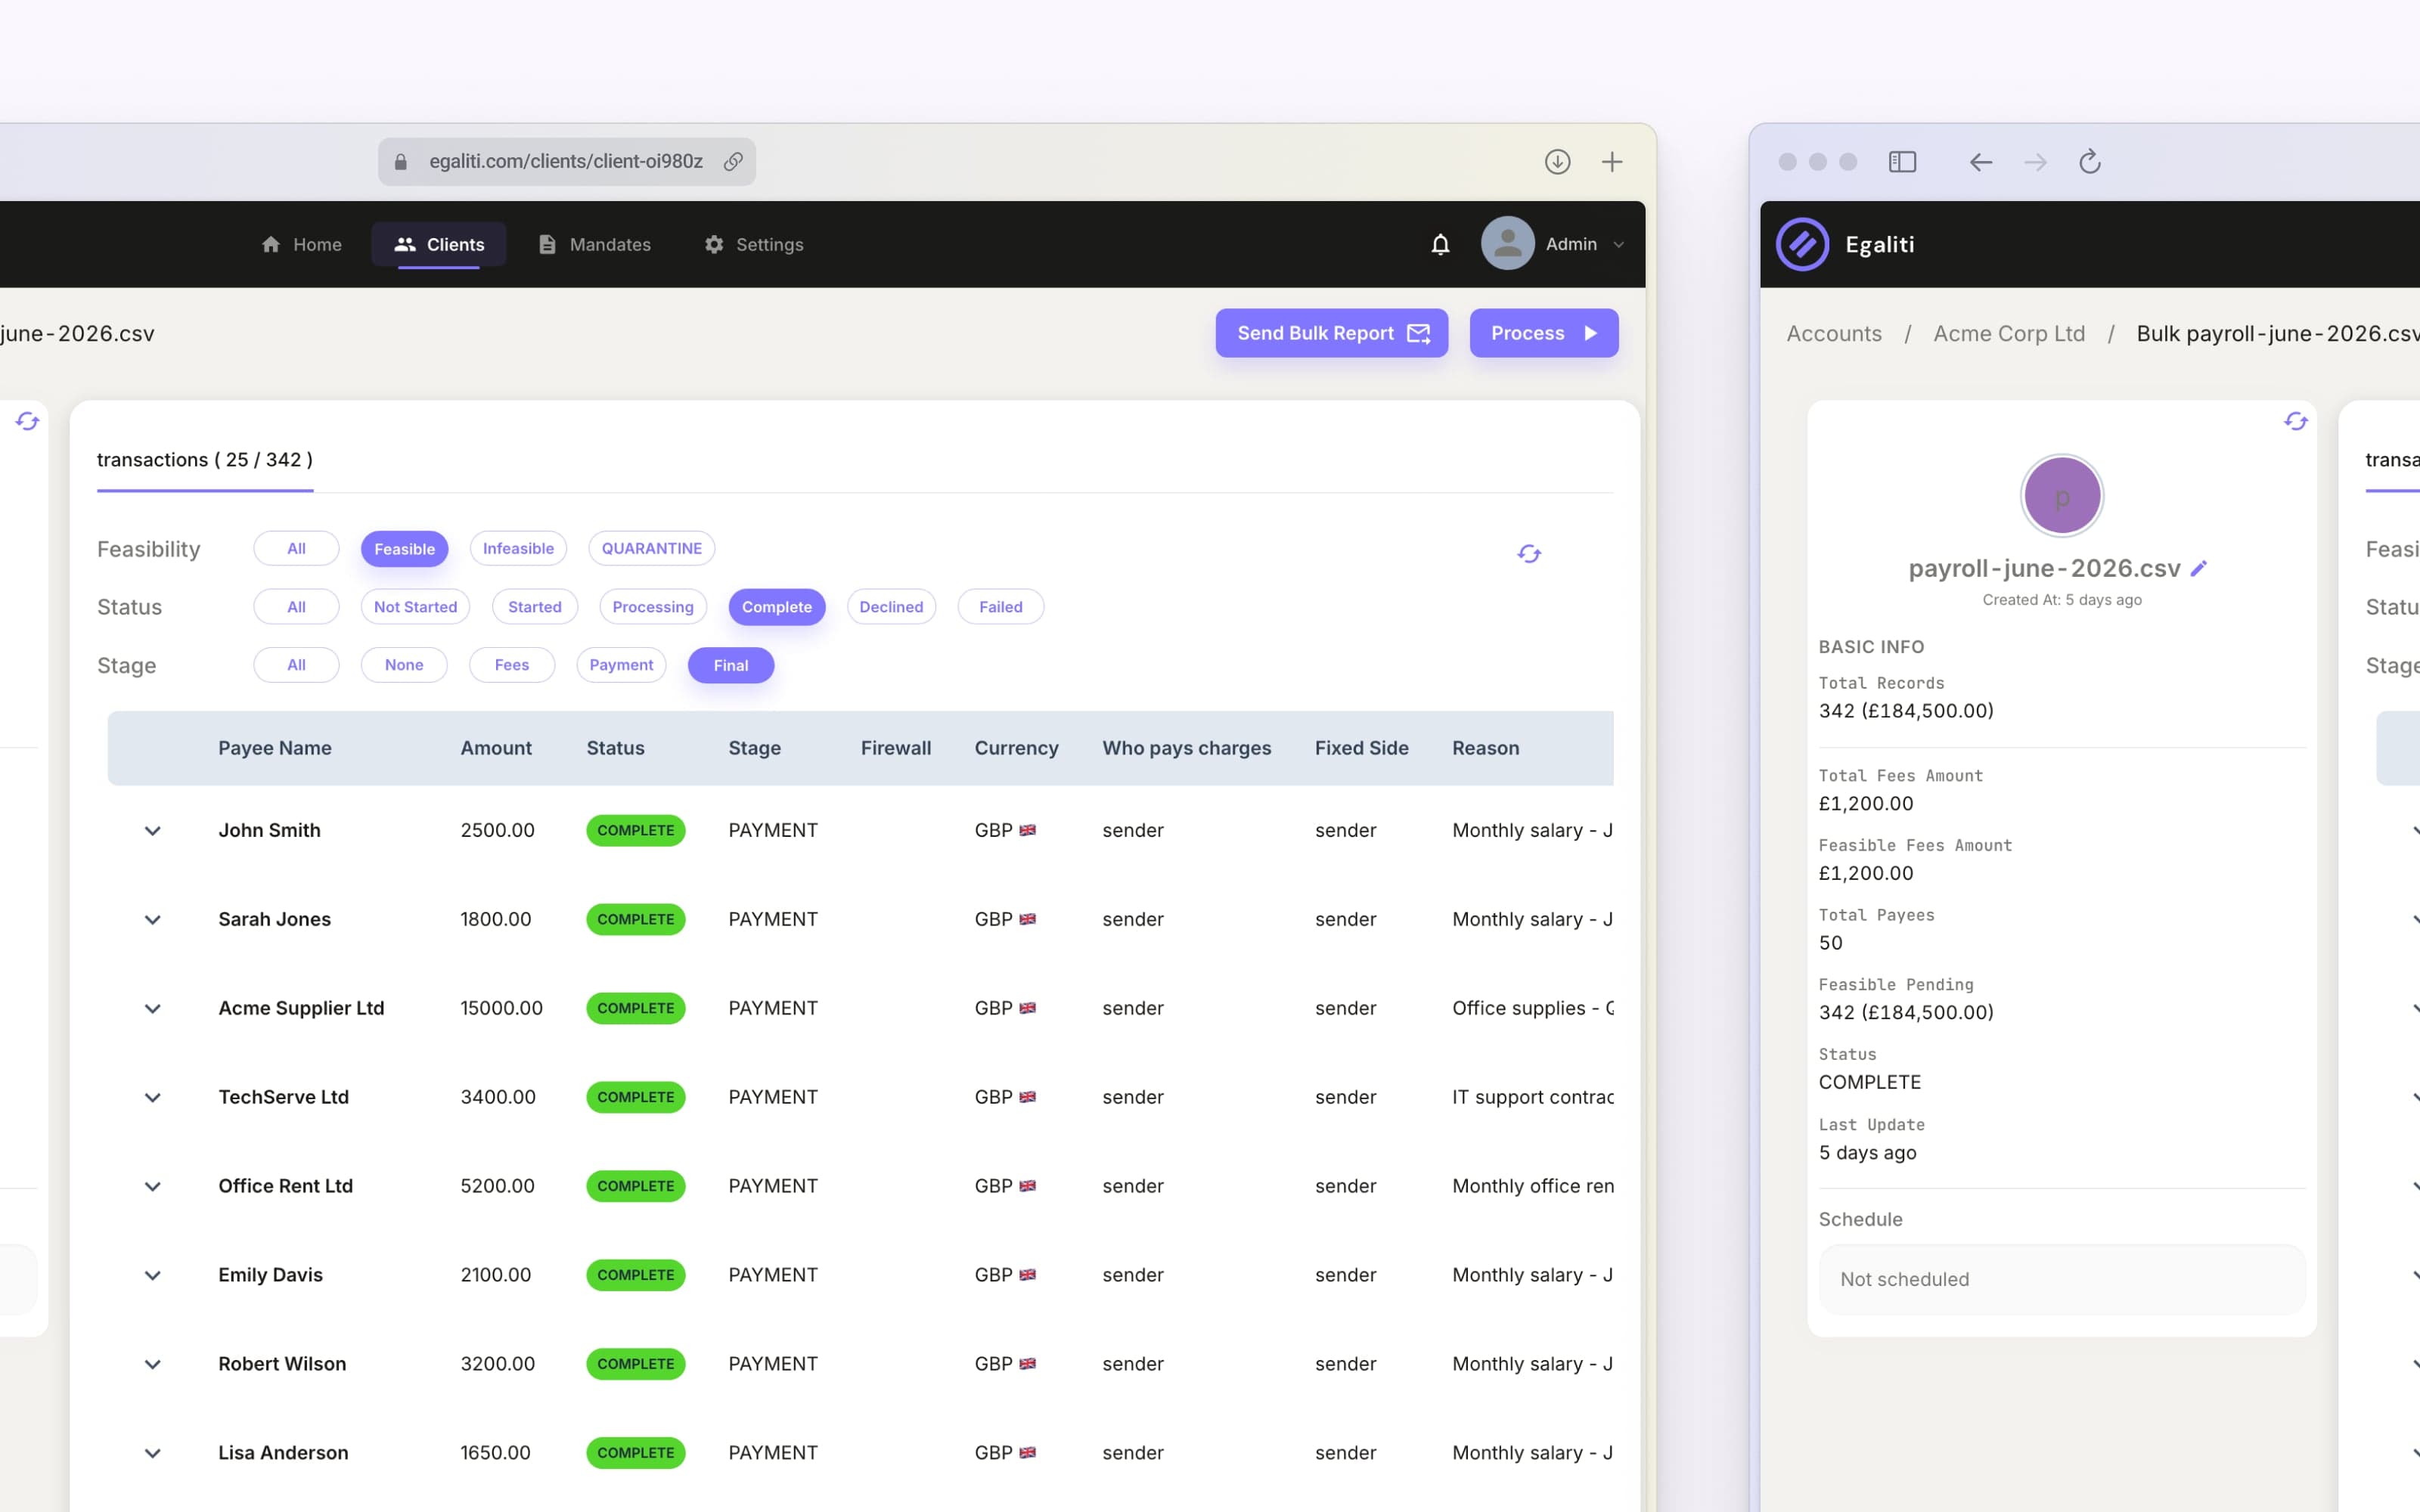Expand the Acme Supplier Ltd row
The image size is (2420, 1512).
(x=152, y=1009)
